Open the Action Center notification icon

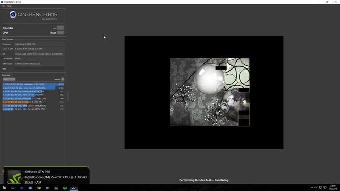[x=325, y=187]
